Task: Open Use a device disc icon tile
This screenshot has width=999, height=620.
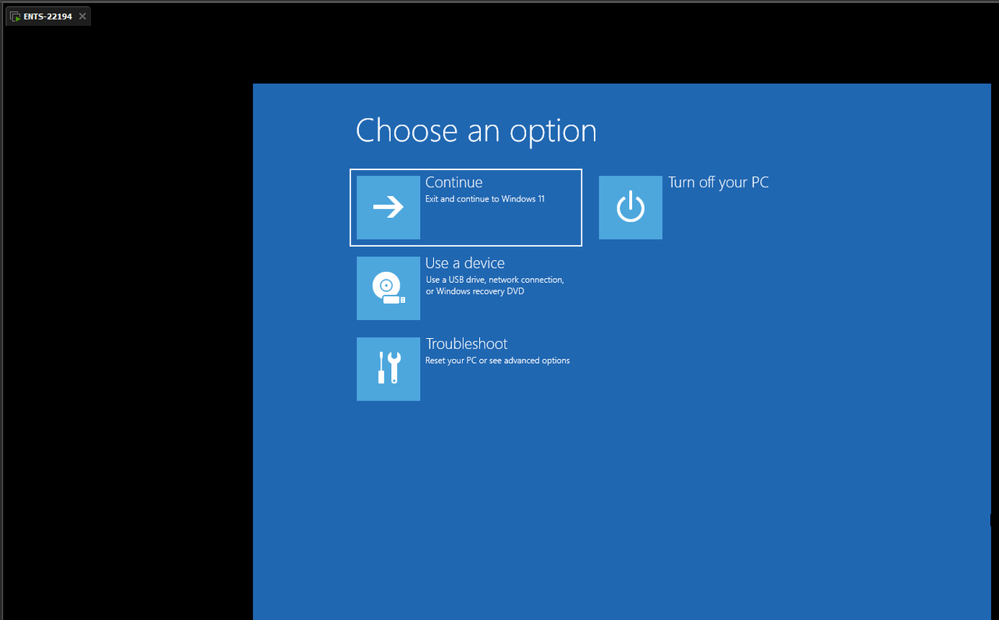Action: click(388, 288)
